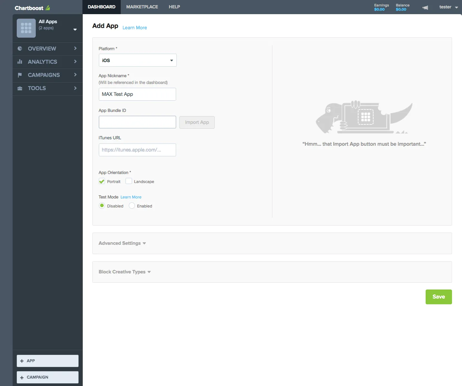This screenshot has height=386, width=462.
Task: Open Learn More link beside Add App
Action: coord(135,28)
